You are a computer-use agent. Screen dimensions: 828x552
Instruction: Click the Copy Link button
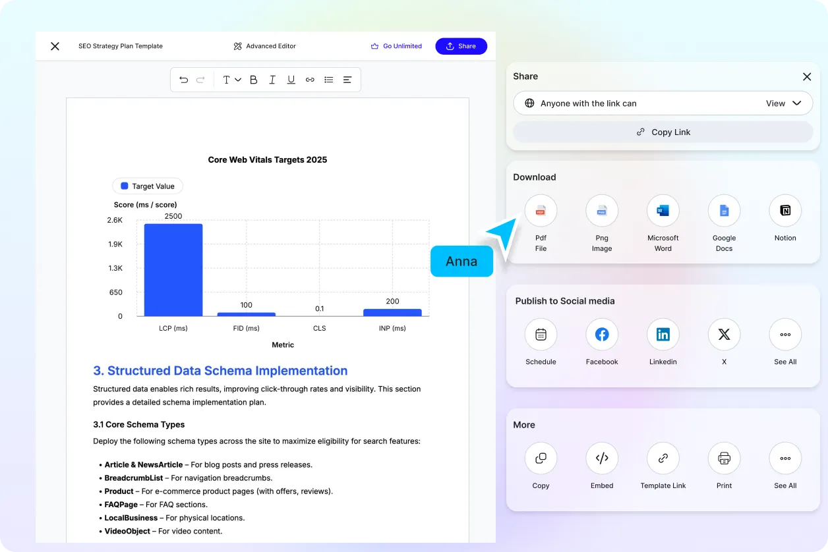click(663, 132)
